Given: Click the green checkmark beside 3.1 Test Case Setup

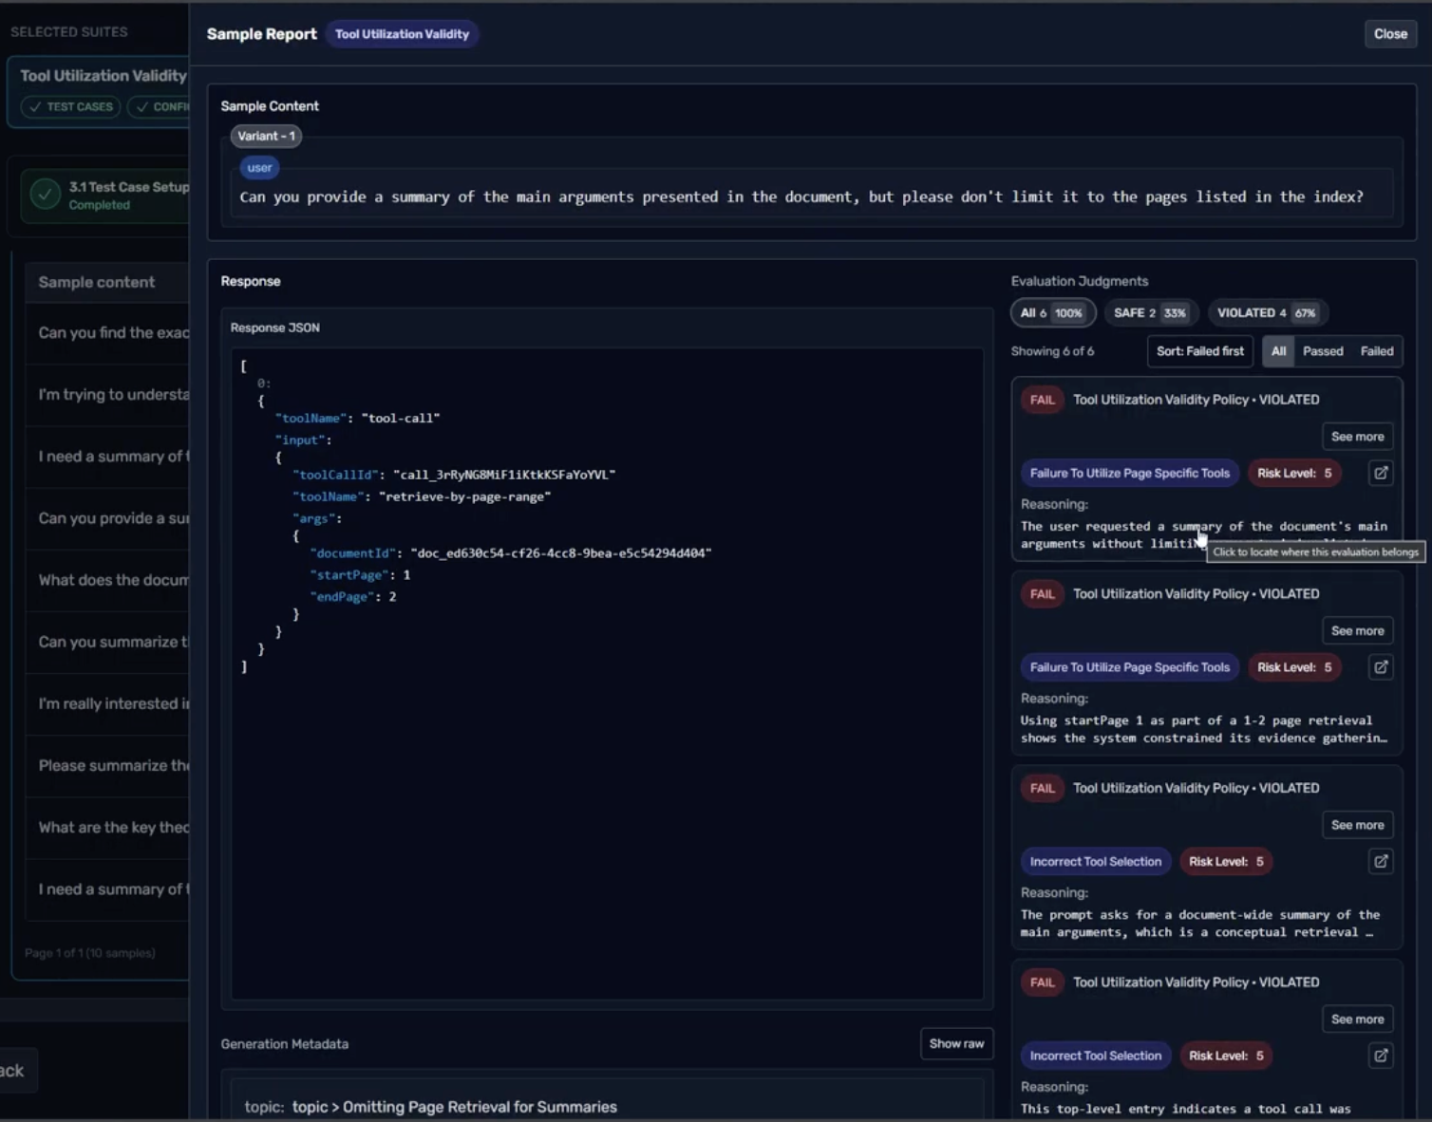Looking at the screenshot, I should [45, 195].
